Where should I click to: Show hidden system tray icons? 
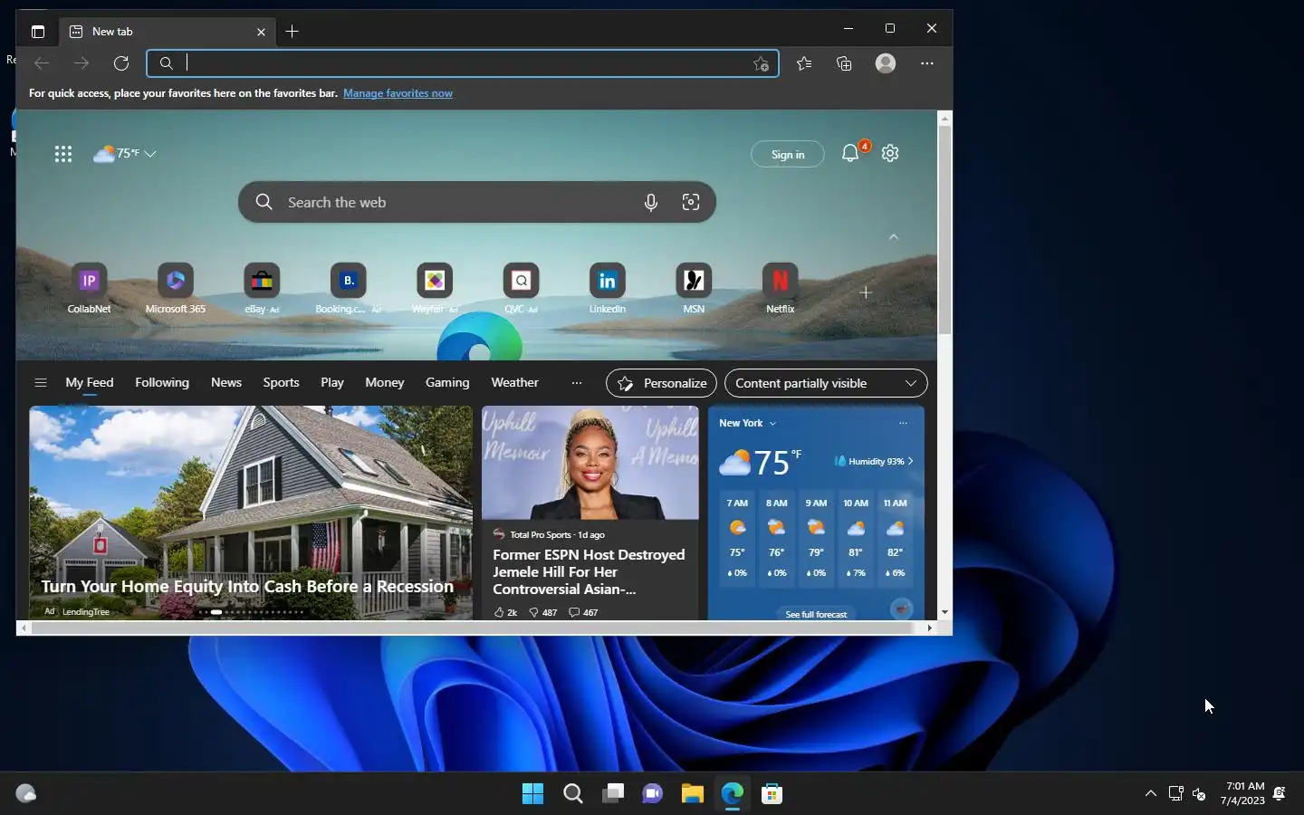[x=1150, y=793]
